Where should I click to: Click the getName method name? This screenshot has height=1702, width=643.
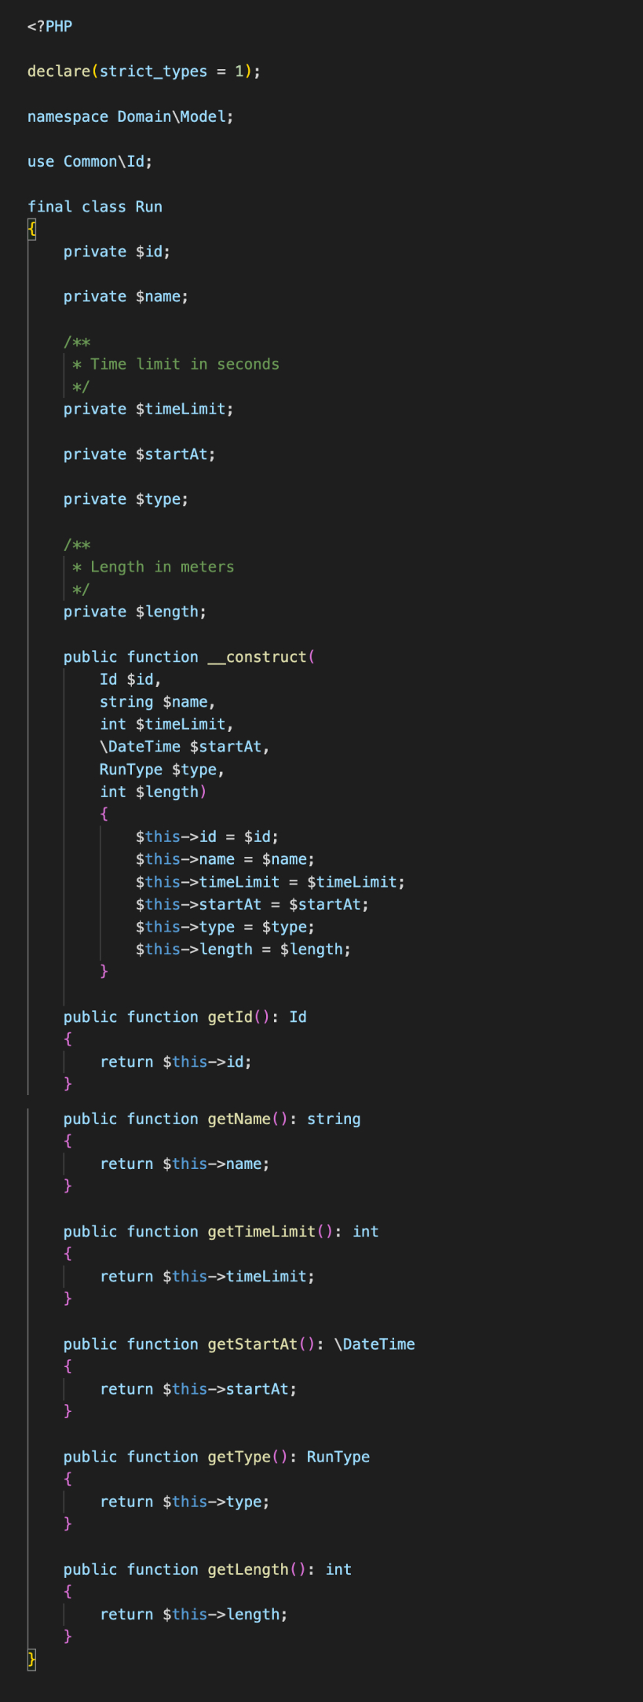(x=239, y=1119)
